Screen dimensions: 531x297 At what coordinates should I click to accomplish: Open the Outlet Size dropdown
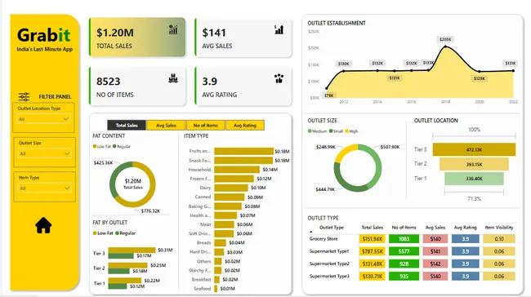click(x=44, y=153)
